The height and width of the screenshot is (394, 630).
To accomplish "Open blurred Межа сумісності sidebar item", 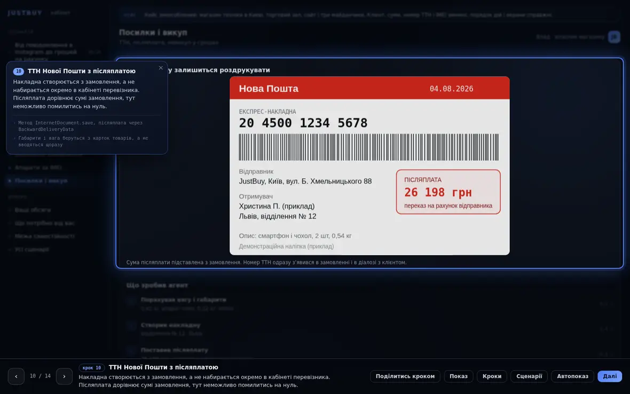I will [x=45, y=236].
